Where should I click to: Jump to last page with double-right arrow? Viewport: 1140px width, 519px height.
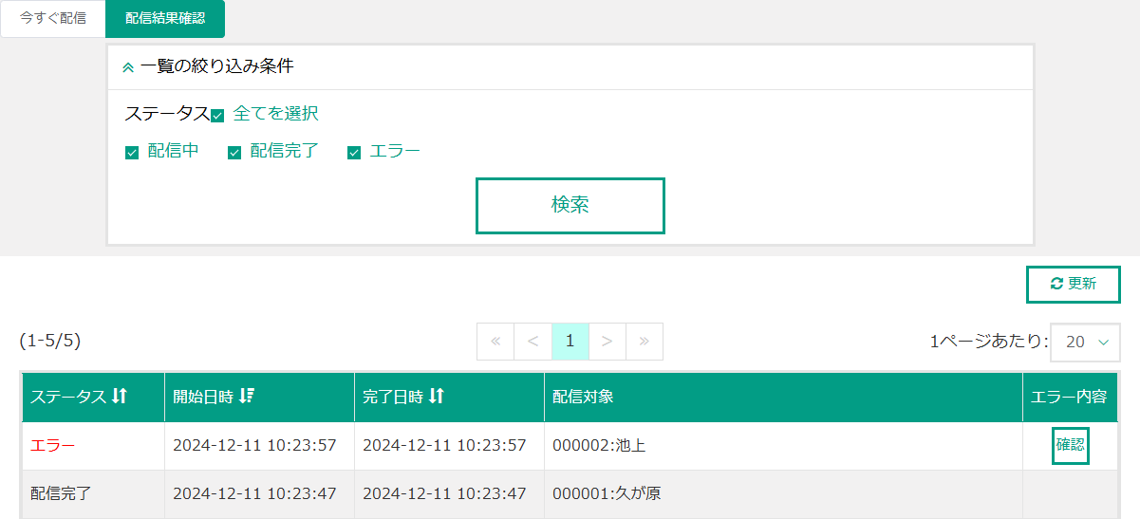tap(645, 342)
